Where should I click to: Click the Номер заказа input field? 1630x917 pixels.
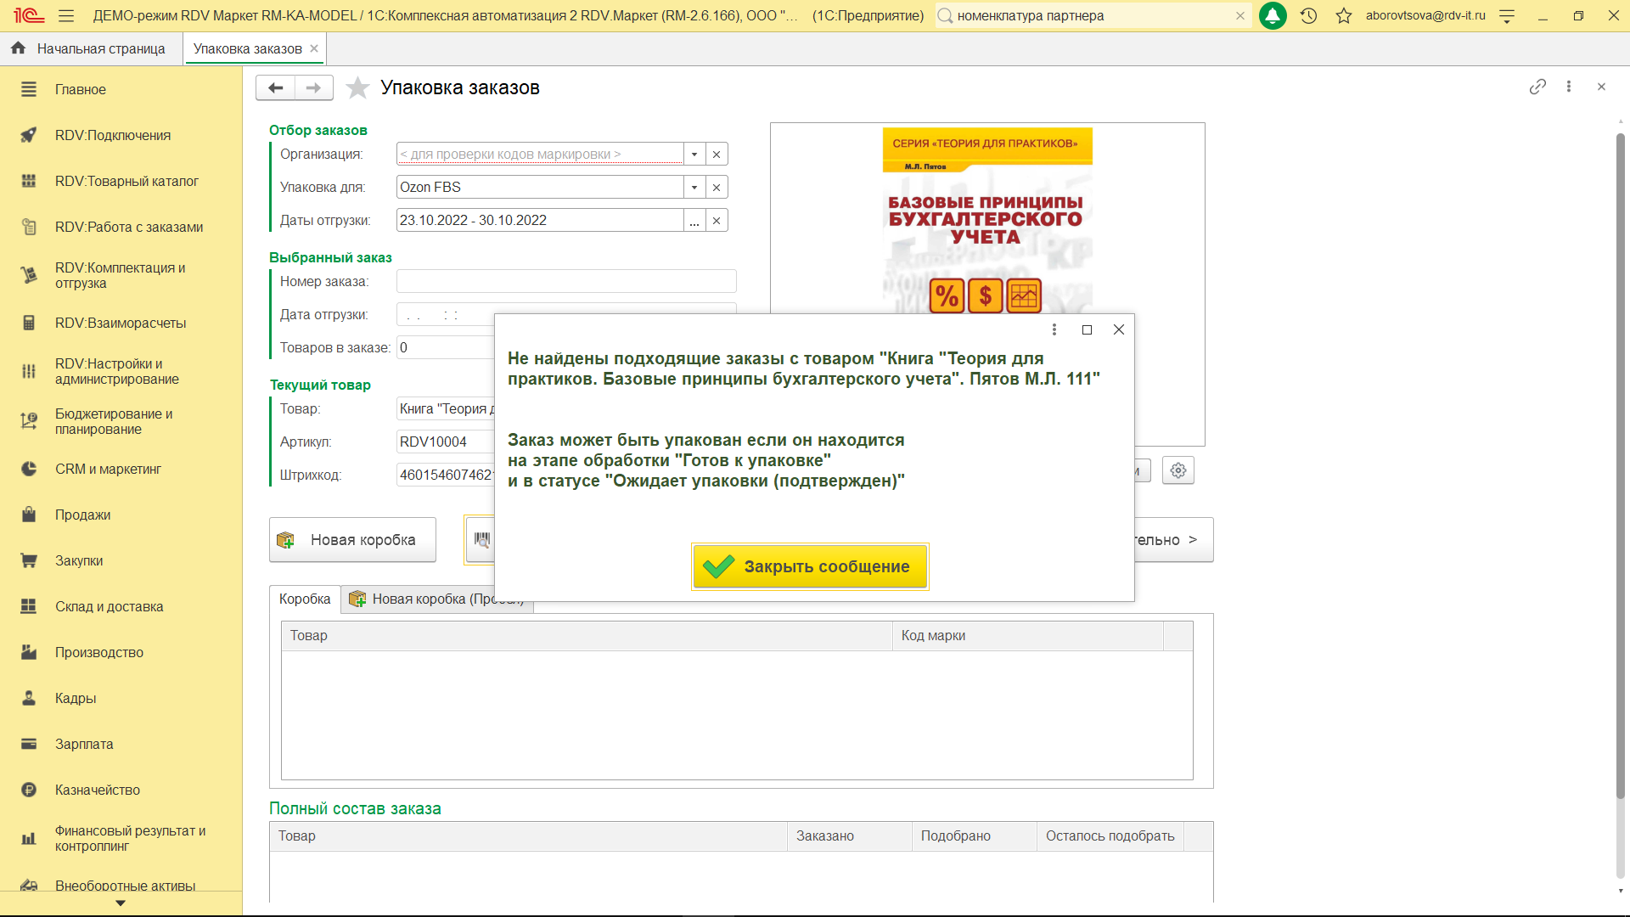(x=565, y=281)
